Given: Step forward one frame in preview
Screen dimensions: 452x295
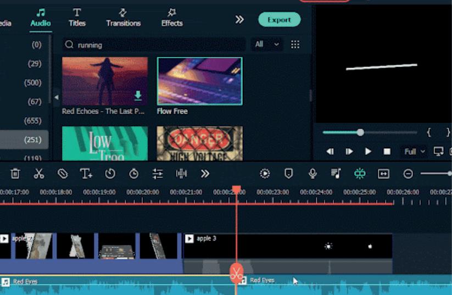Looking at the screenshot, I should [349, 152].
